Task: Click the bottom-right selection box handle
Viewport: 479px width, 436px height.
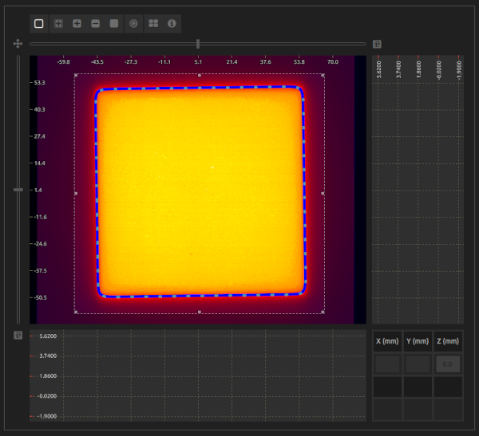Action: 323,312
